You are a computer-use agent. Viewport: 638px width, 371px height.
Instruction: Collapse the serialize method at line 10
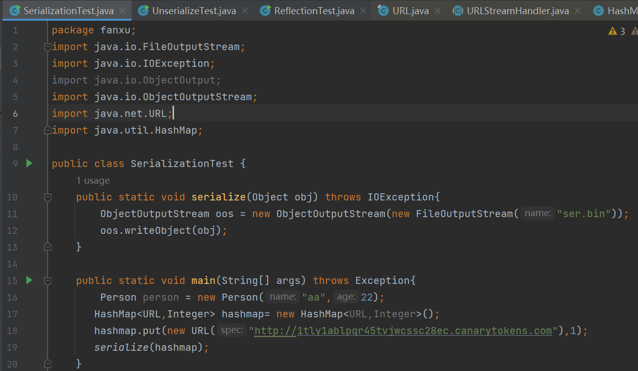tap(48, 197)
